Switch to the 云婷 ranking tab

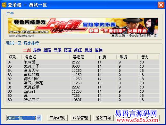point(58,50)
